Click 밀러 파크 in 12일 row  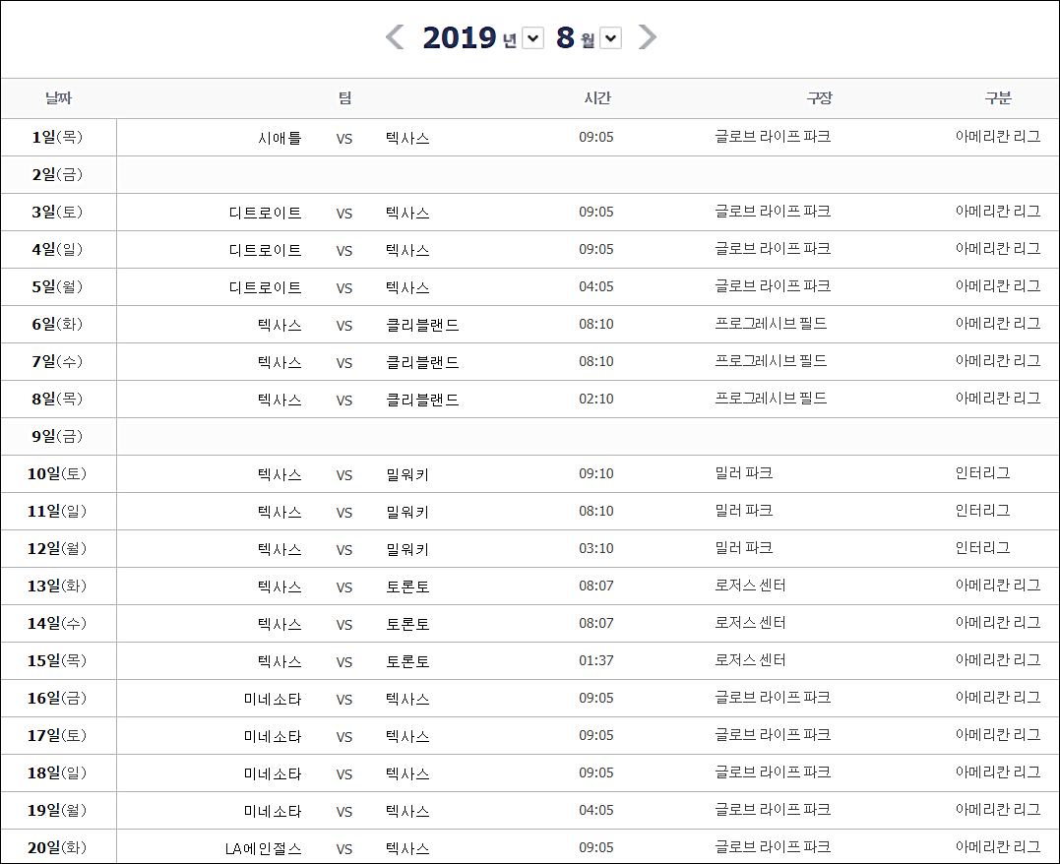[744, 547]
